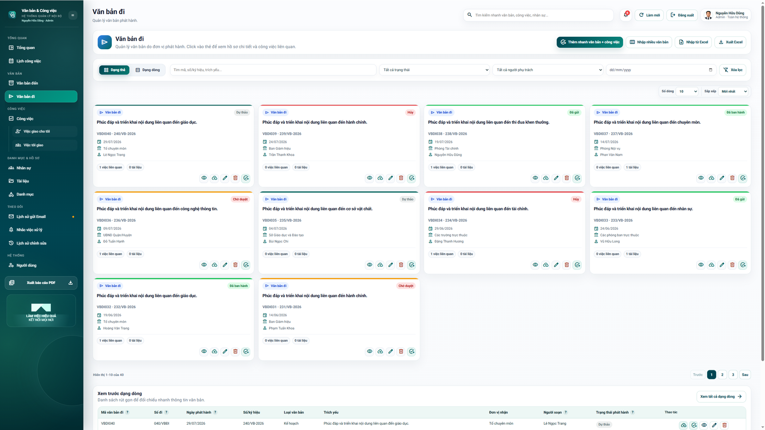The width and height of the screenshot is (765, 430).
Task: Add task to card VBDI031
Action: (x=412, y=351)
